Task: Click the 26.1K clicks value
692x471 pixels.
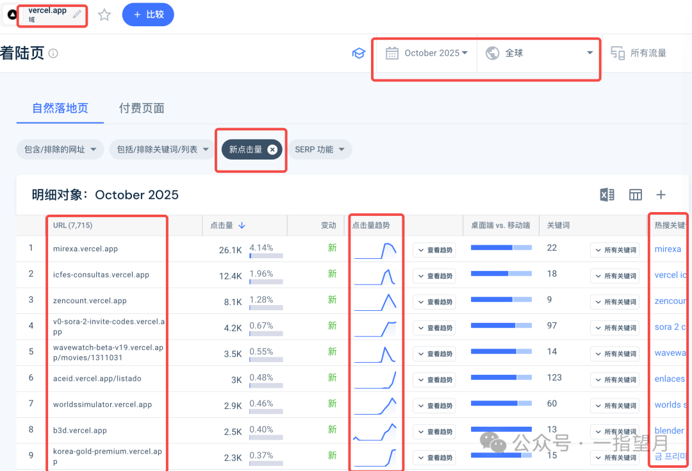Action: (231, 251)
